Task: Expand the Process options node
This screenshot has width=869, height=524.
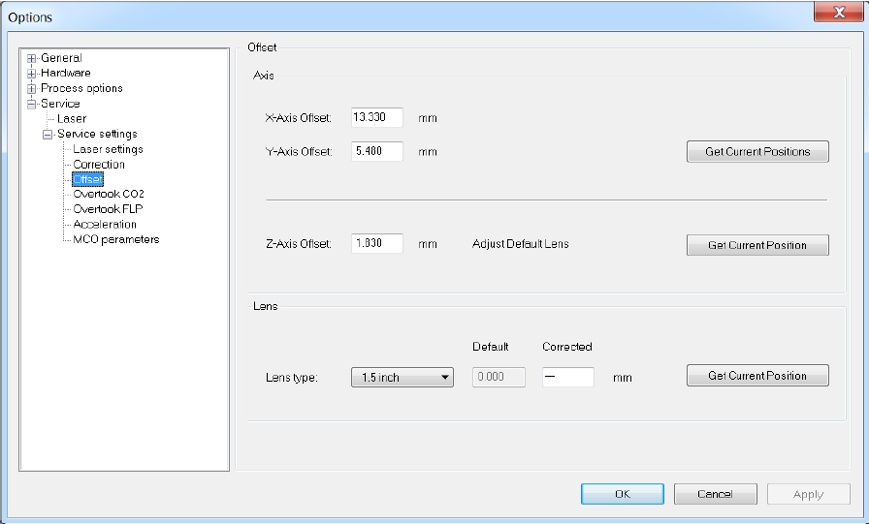Action: click(x=32, y=89)
